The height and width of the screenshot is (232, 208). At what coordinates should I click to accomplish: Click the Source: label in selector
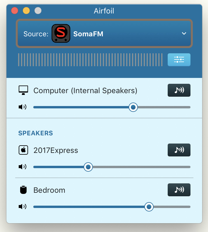pyautogui.click(x=36, y=34)
